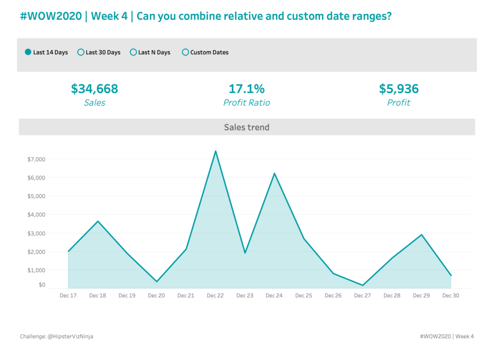The height and width of the screenshot is (345, 494).
Task: Click the Dec 27 lowest point on line
Action: point(363,285)
